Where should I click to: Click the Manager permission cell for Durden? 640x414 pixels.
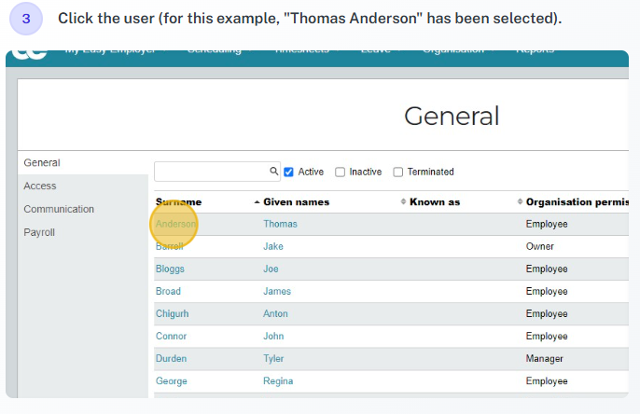coord(545,359)
